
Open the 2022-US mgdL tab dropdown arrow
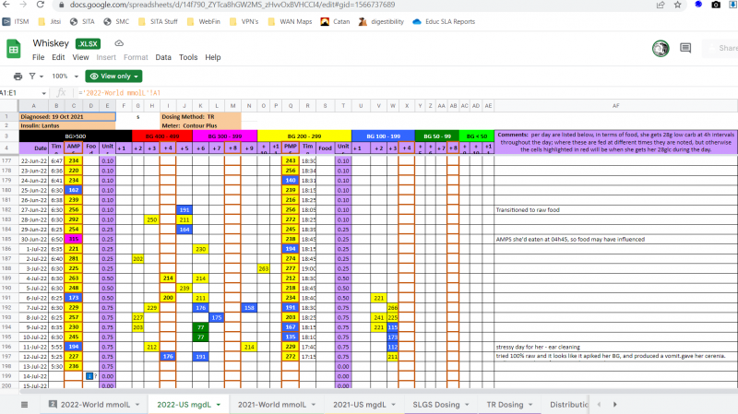[219, 404]
